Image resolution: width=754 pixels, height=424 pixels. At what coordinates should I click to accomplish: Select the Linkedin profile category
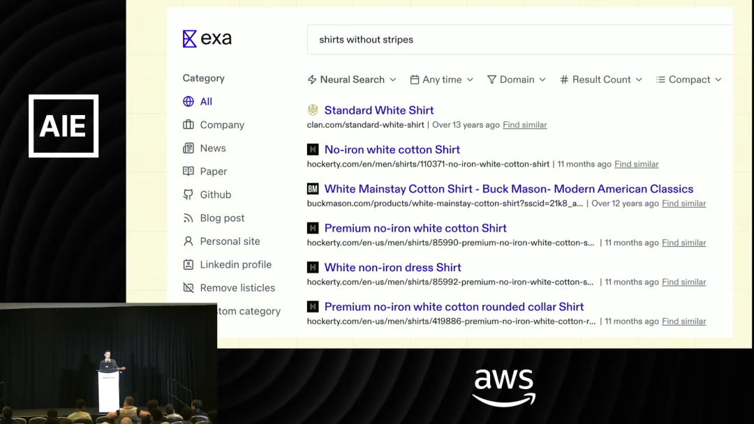pyautogui.click(x=227, y=264)
